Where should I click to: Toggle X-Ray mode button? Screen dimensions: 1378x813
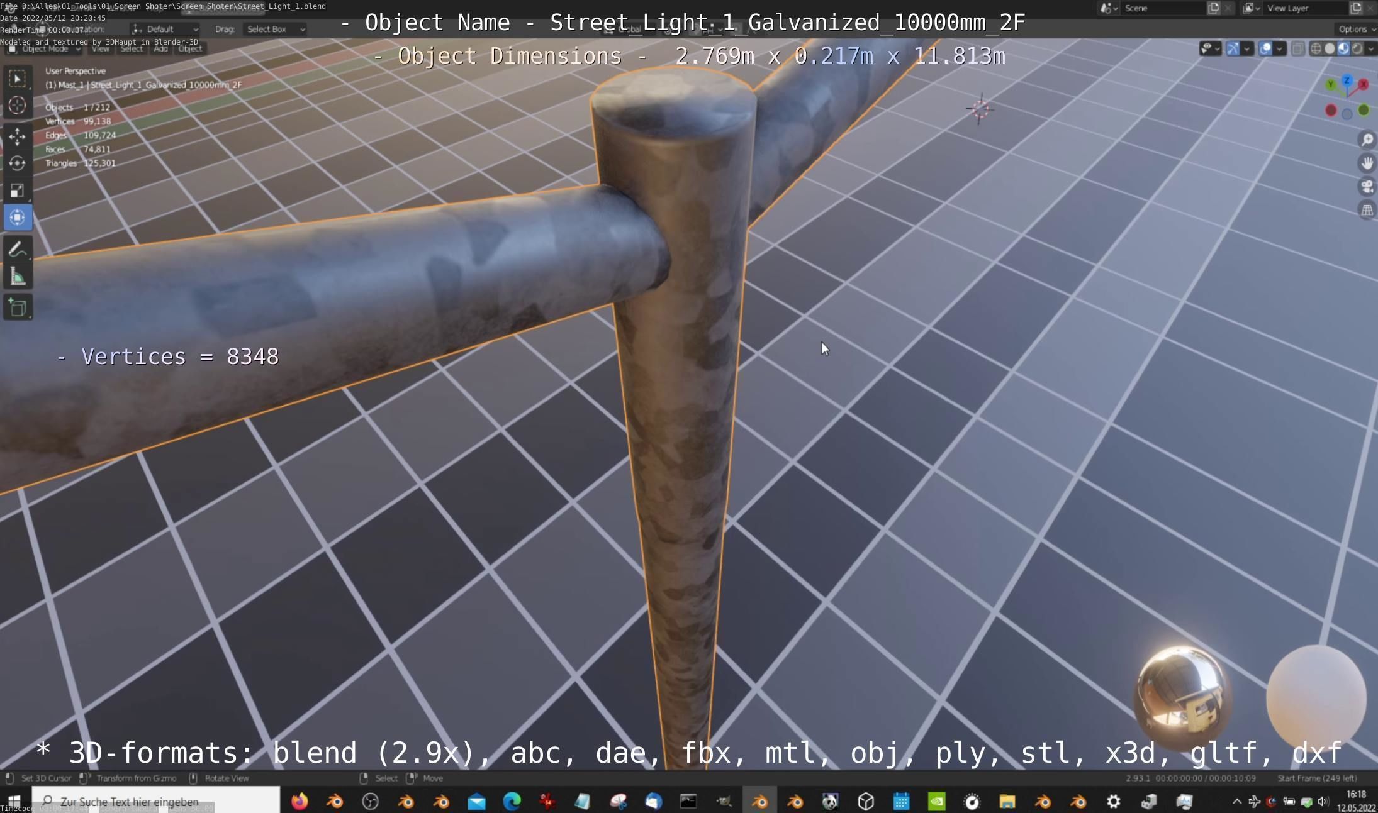tap(1297, 49)
